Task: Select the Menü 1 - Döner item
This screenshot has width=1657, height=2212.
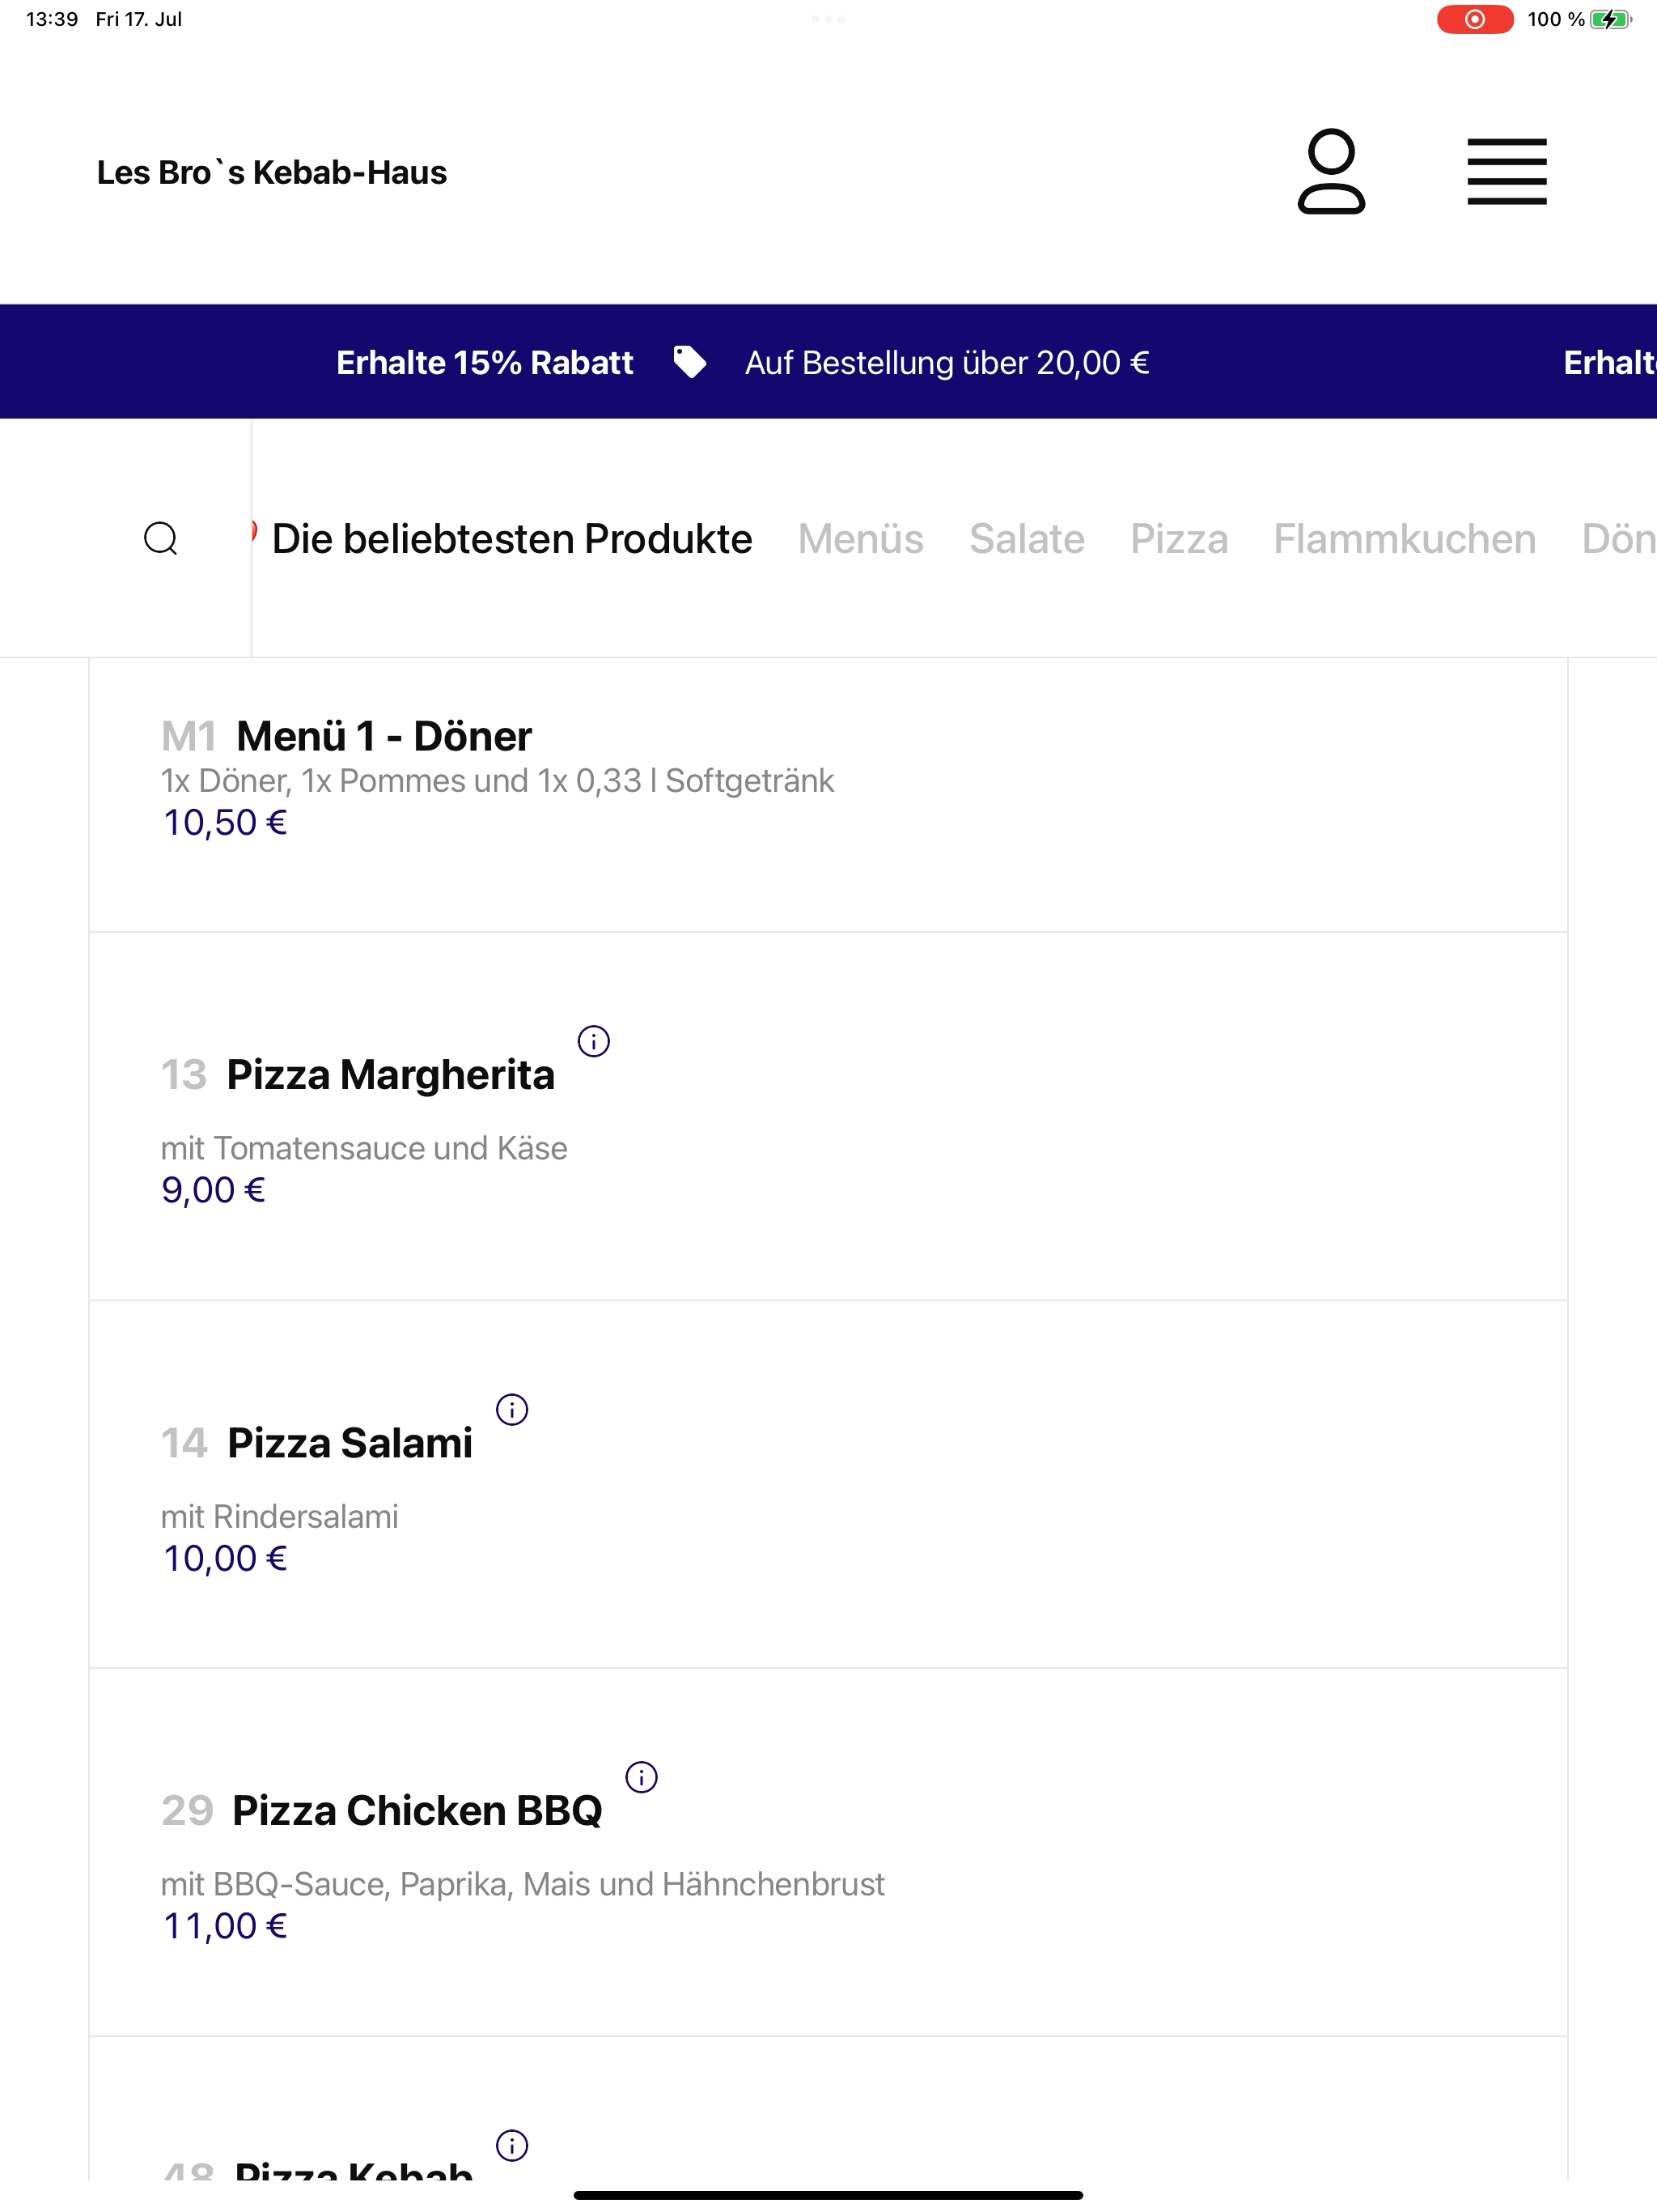Action: coord(828,795)
